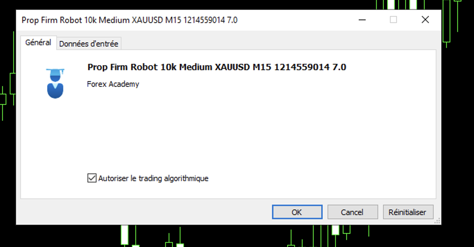The image size is (474, 247).
Task: Click the white candle below the dialog's left side
Action: click(125, 235)
